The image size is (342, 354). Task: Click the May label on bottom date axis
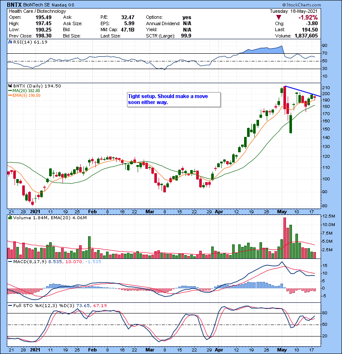tap(282, 350)
